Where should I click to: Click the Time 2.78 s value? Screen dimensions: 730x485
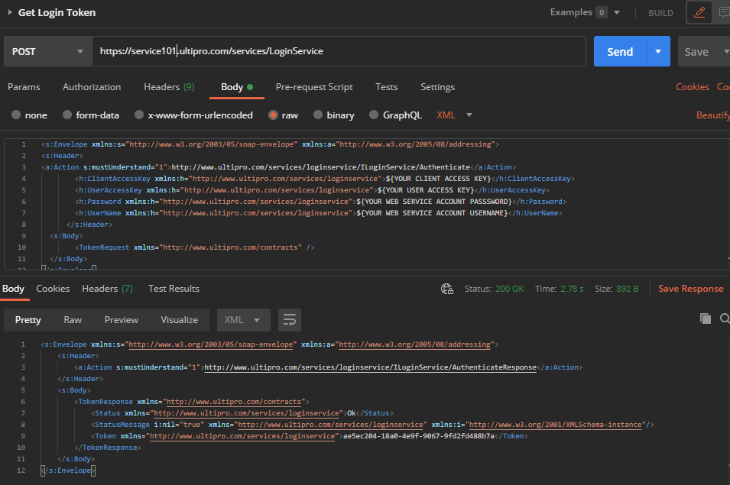[572, 289]
